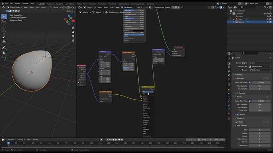Select the Annotate tool
Viewport: 273px width, 153px height.
click(x=4, y=48)
